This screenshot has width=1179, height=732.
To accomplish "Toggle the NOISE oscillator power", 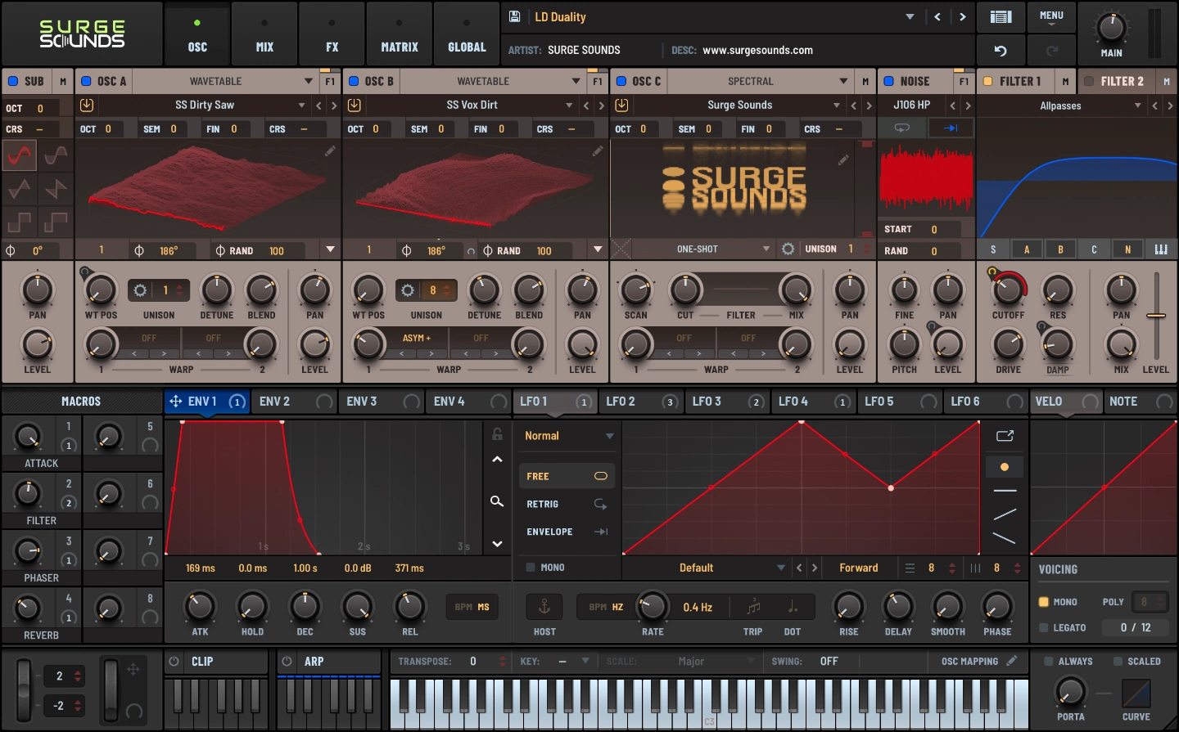I will [x=888, y=81].
